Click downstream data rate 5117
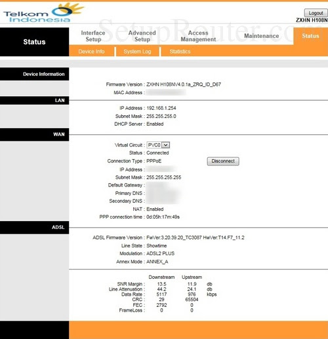The image size is (328, 339). (x=161, y=294)
